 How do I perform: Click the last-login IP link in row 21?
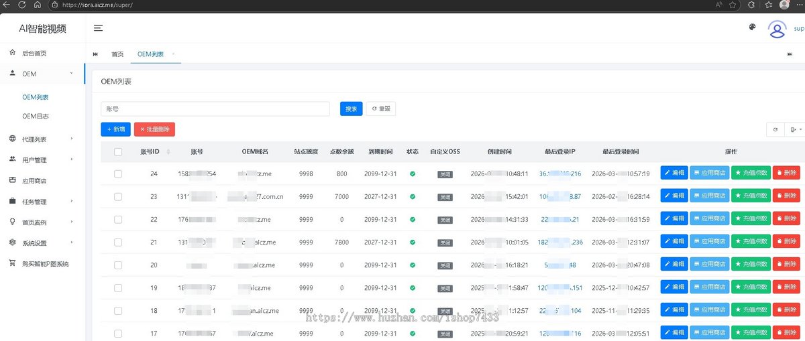(x=561, y=243)
